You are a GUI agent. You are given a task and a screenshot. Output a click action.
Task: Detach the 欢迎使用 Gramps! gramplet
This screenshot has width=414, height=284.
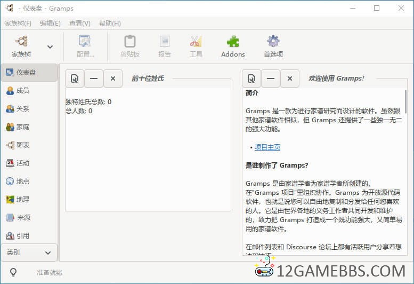point(251,78)
